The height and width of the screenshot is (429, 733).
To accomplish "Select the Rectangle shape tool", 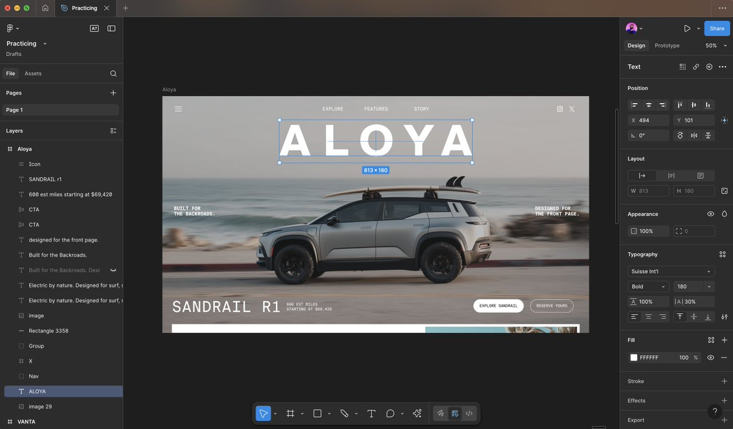I will pos(317,414).
